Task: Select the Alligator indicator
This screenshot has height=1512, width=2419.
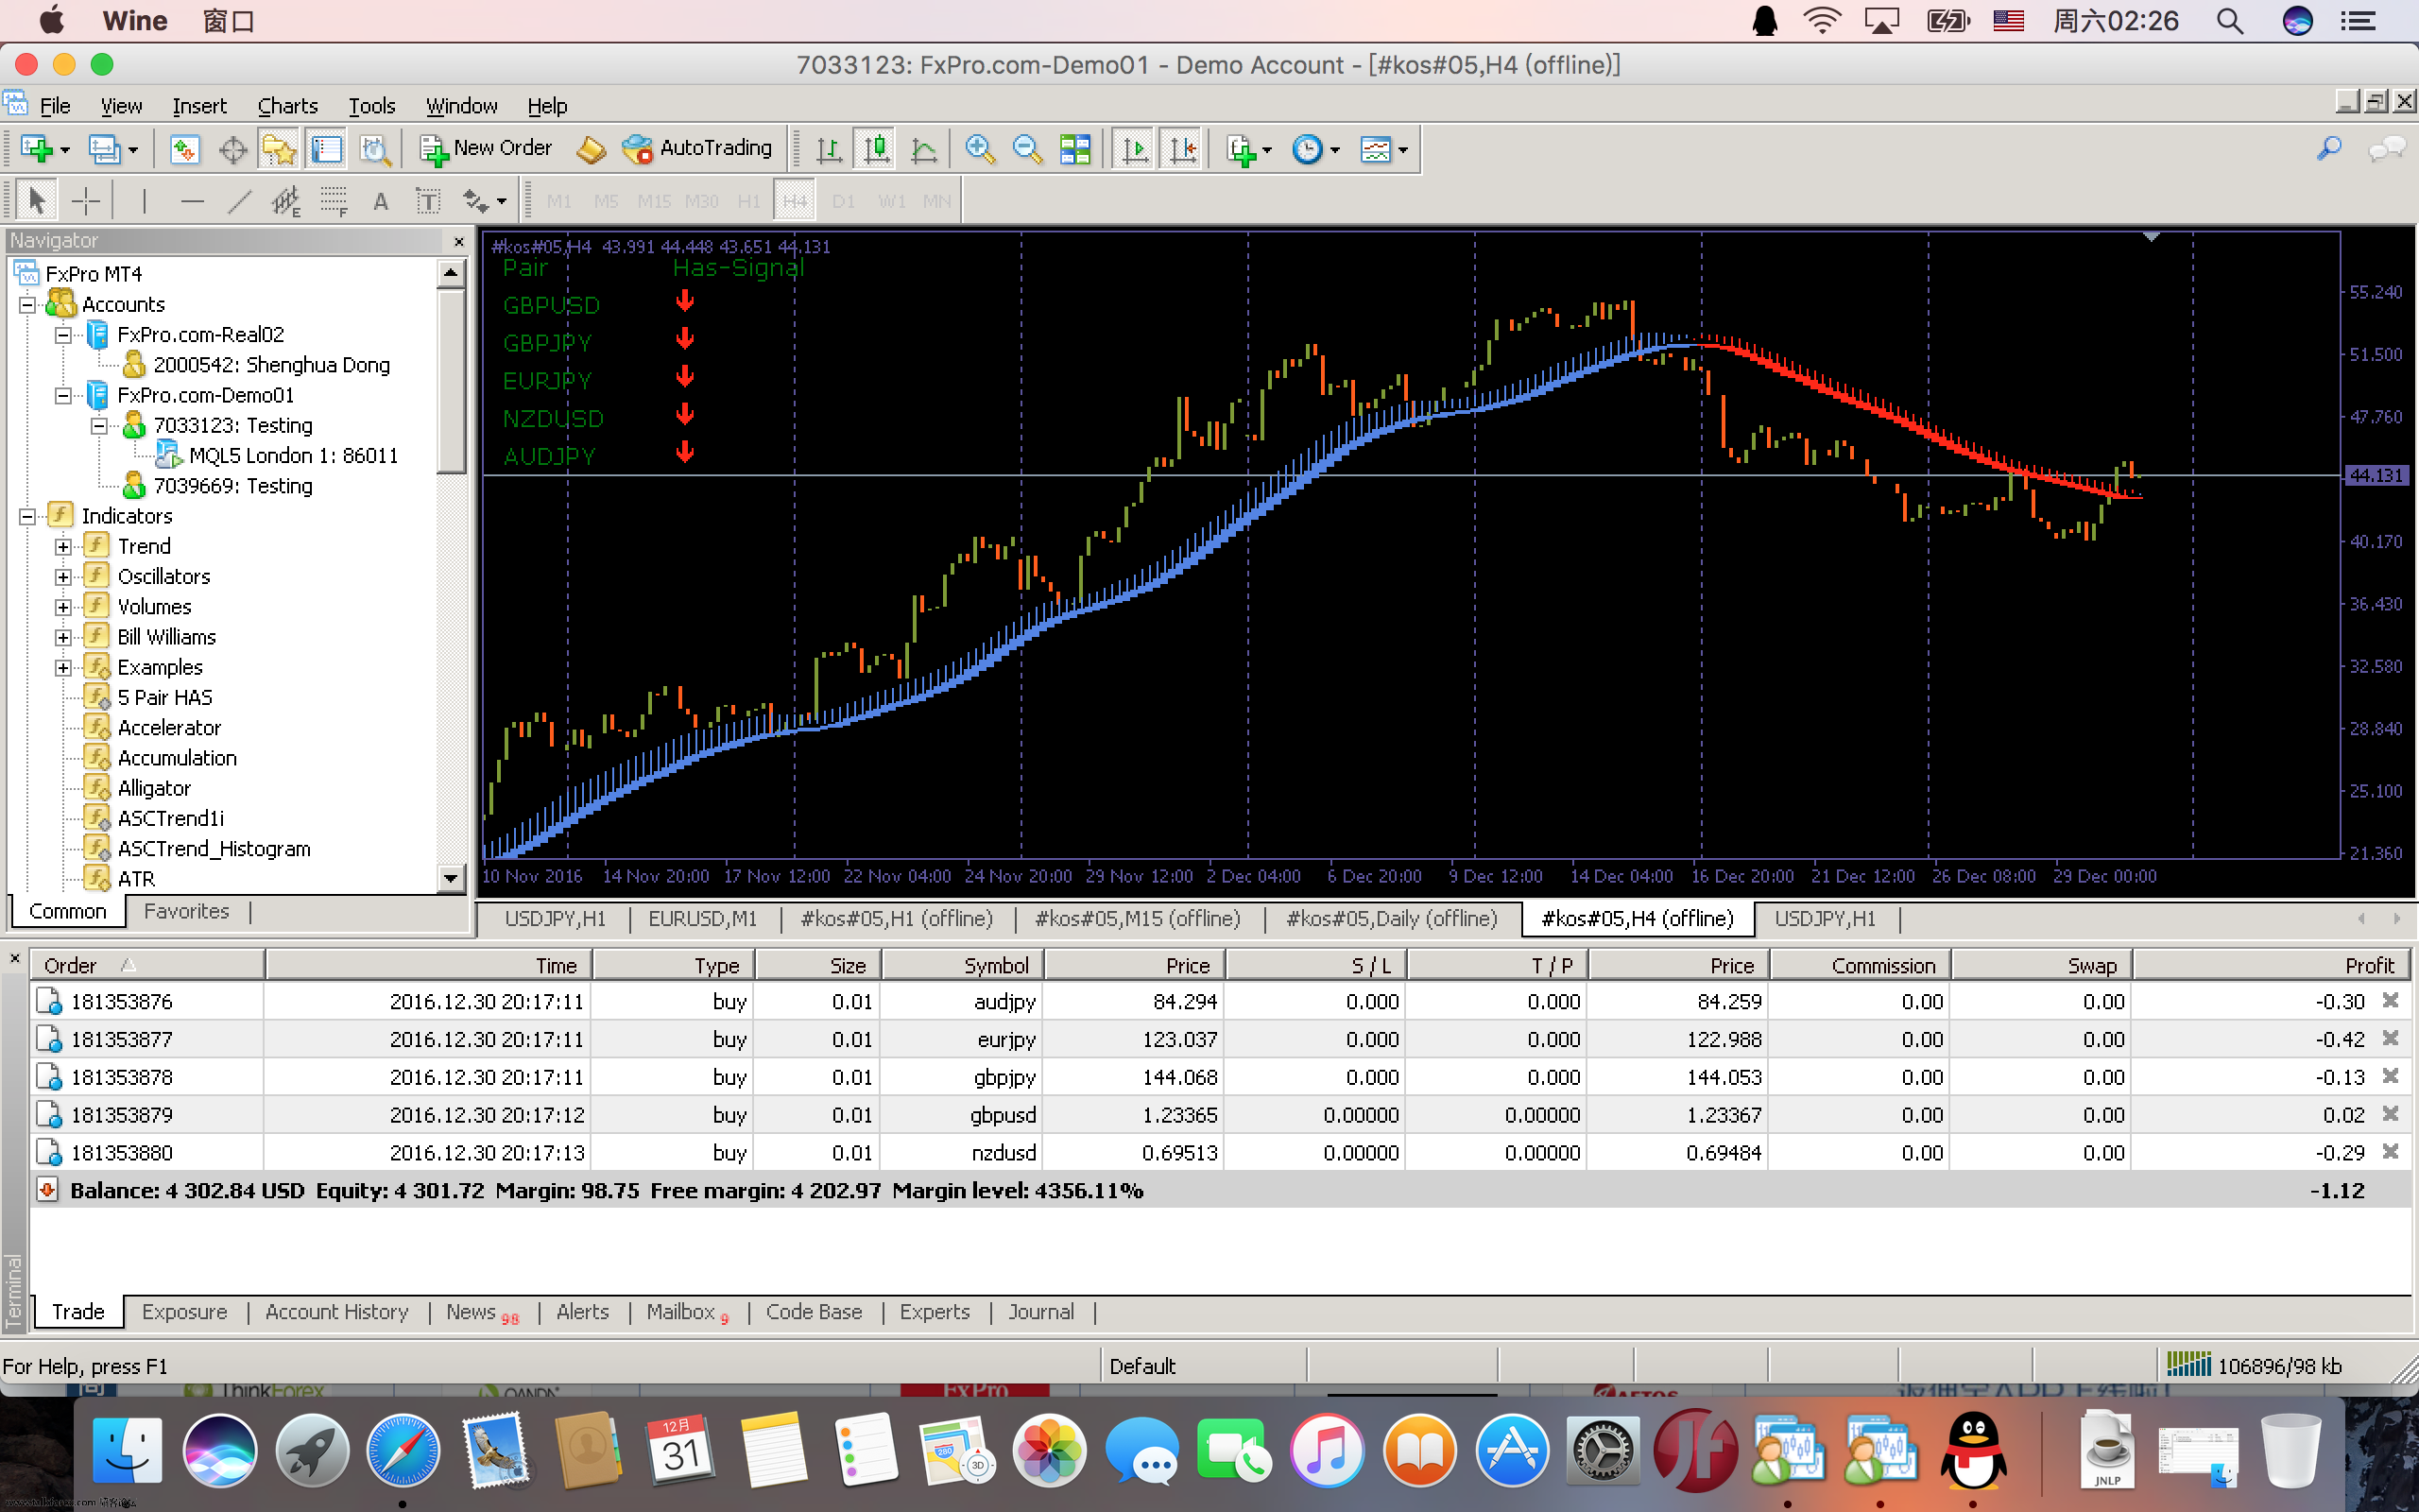Action: (153, 788)
